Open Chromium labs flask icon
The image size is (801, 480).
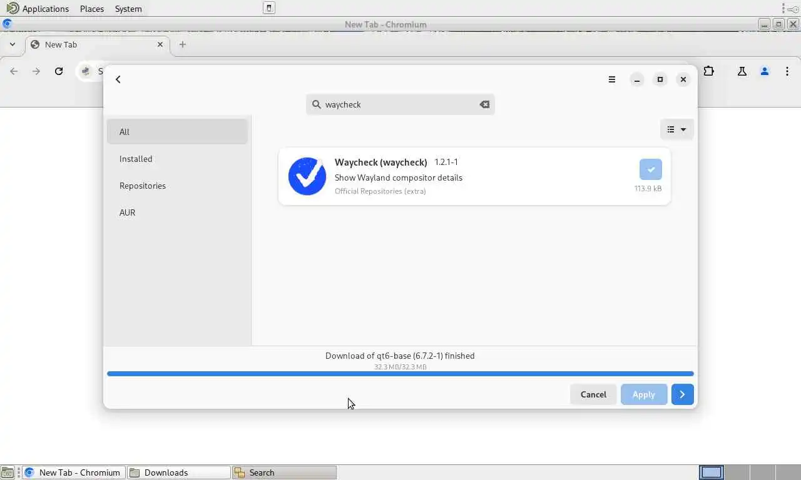pos(742,71)
